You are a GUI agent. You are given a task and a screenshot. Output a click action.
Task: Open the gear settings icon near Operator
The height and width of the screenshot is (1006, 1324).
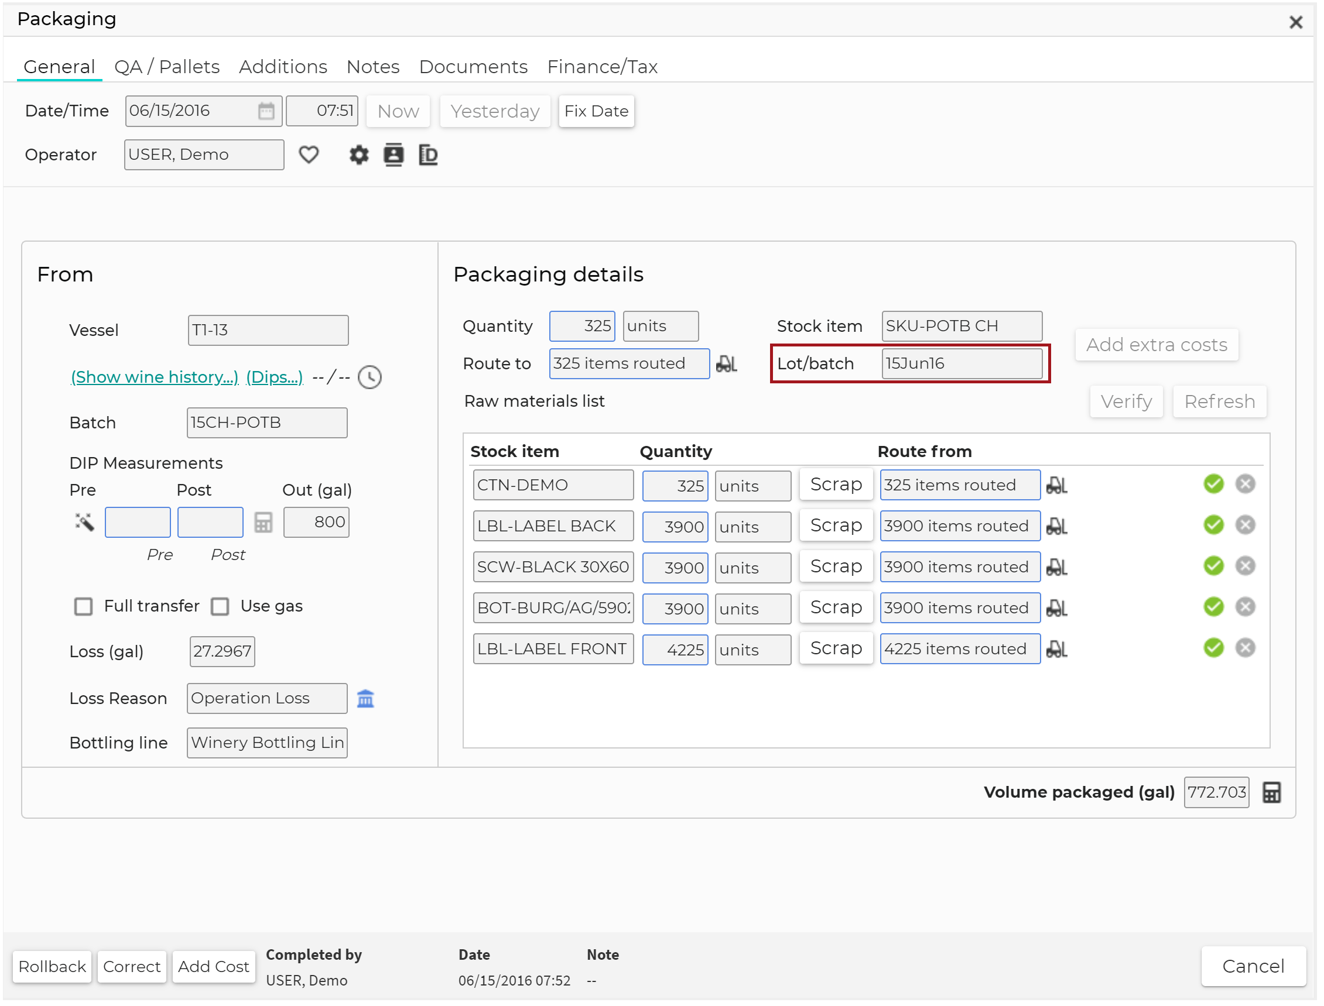(x=360, y=155)
